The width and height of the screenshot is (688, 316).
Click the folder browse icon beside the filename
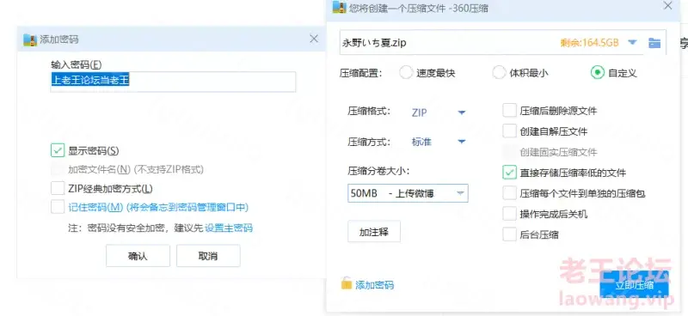(x=654, y=43)
